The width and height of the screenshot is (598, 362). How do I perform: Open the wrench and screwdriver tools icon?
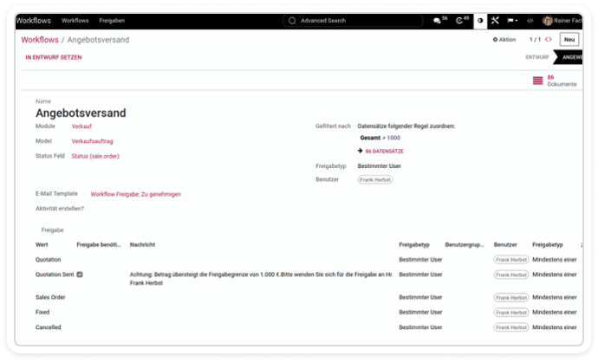[x=495, y=20]
